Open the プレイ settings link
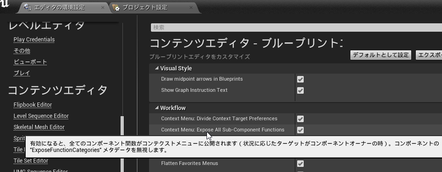The image size is (442, 172). (x=21, y=73)
